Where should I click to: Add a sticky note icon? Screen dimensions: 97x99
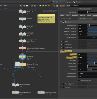click(43, 6)
